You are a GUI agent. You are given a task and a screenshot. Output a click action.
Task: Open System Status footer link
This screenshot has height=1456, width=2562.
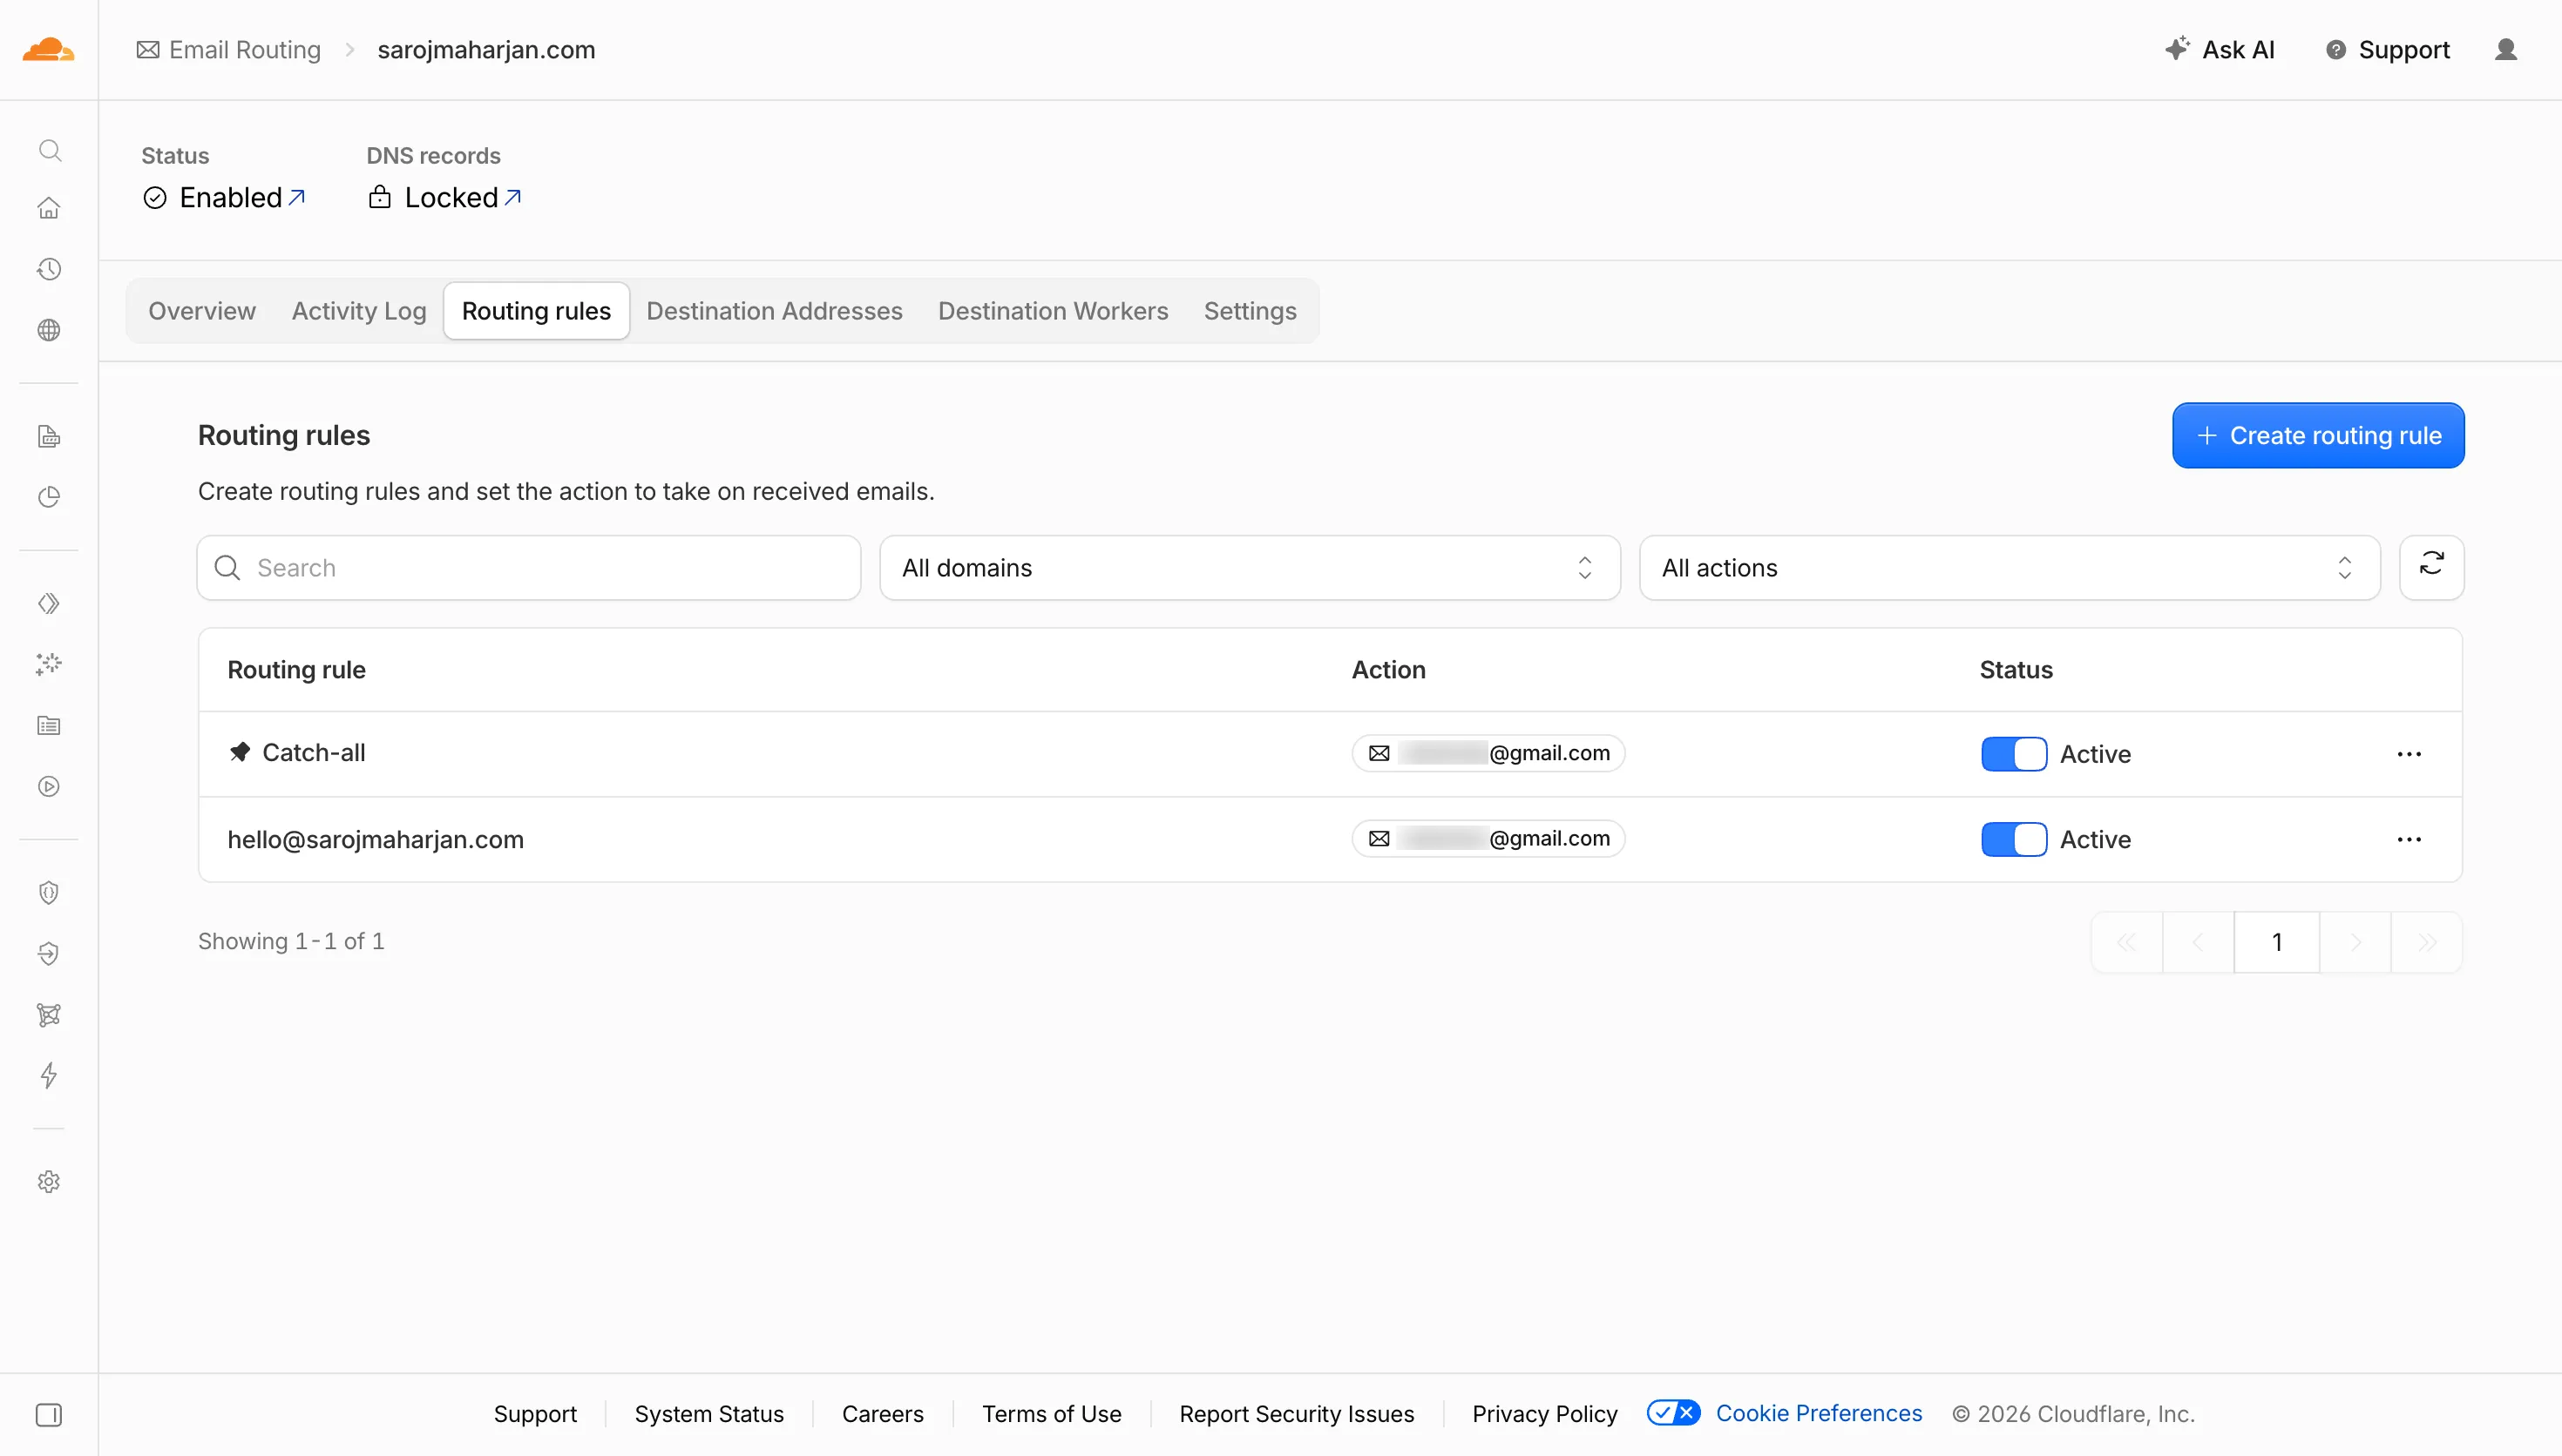click(x=709, y=1413)
